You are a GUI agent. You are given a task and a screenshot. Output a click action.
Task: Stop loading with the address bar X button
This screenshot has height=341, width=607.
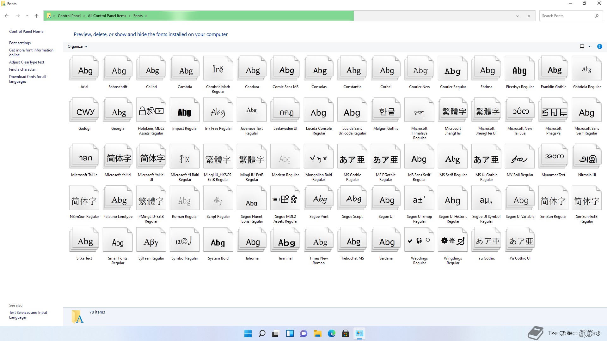coord(529,16)
